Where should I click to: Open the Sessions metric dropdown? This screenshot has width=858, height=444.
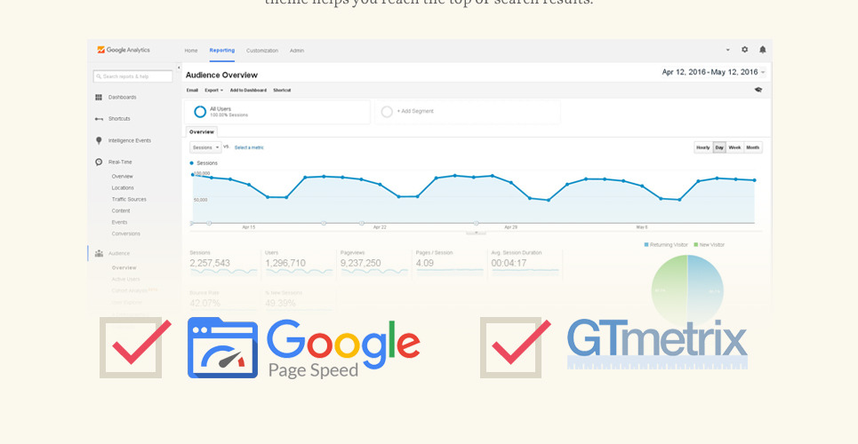coord(205,147)
